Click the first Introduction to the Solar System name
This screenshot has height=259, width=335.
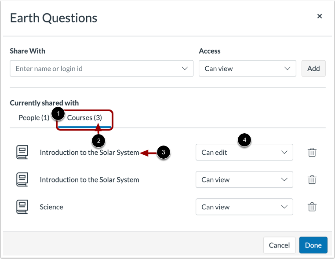(x=89, y=153)
